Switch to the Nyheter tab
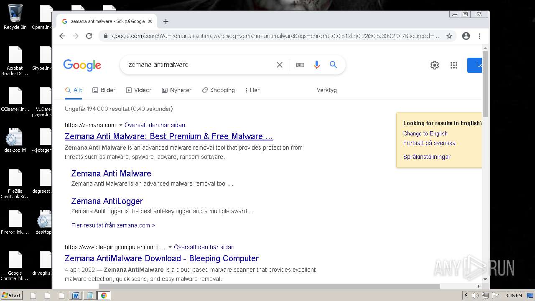The image size is (535, 301). 176,90
